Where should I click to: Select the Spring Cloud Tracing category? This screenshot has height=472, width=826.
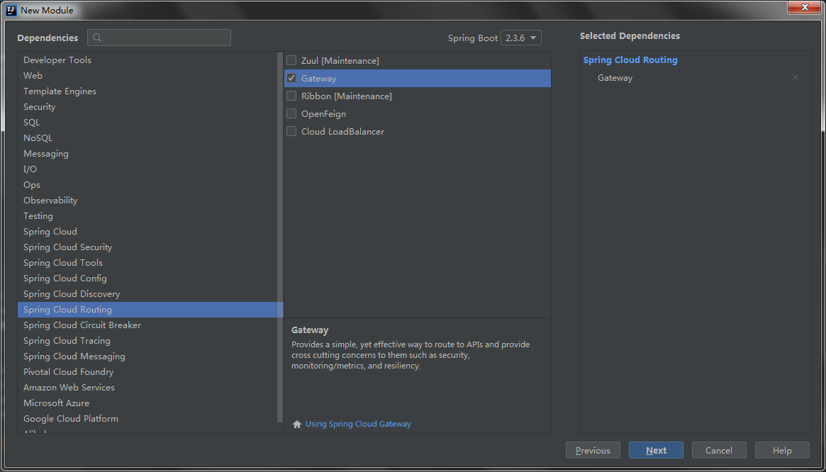[x=147, y=341]
